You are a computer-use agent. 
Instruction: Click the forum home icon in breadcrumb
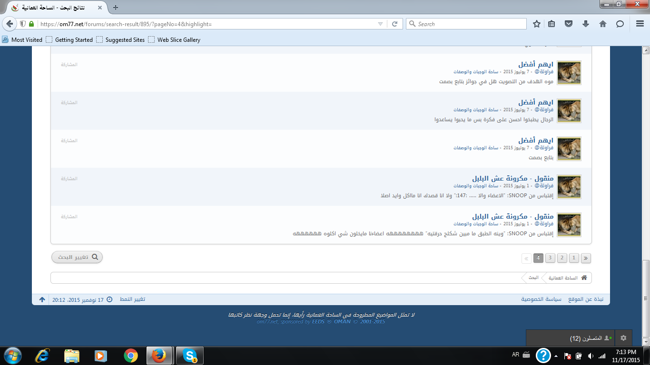[x=584, y=278]
